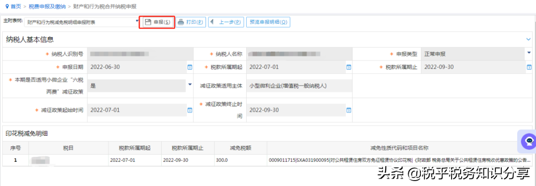Click 税款所属期起 field 2022-07-01
This screenshot has width=536, height=186.
coord(296,67)
